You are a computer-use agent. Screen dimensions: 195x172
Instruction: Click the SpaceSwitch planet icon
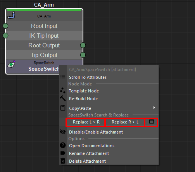(11, 64)
